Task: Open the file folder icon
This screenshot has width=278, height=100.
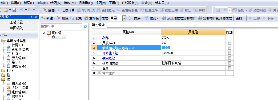Action: tap(6, 10)
